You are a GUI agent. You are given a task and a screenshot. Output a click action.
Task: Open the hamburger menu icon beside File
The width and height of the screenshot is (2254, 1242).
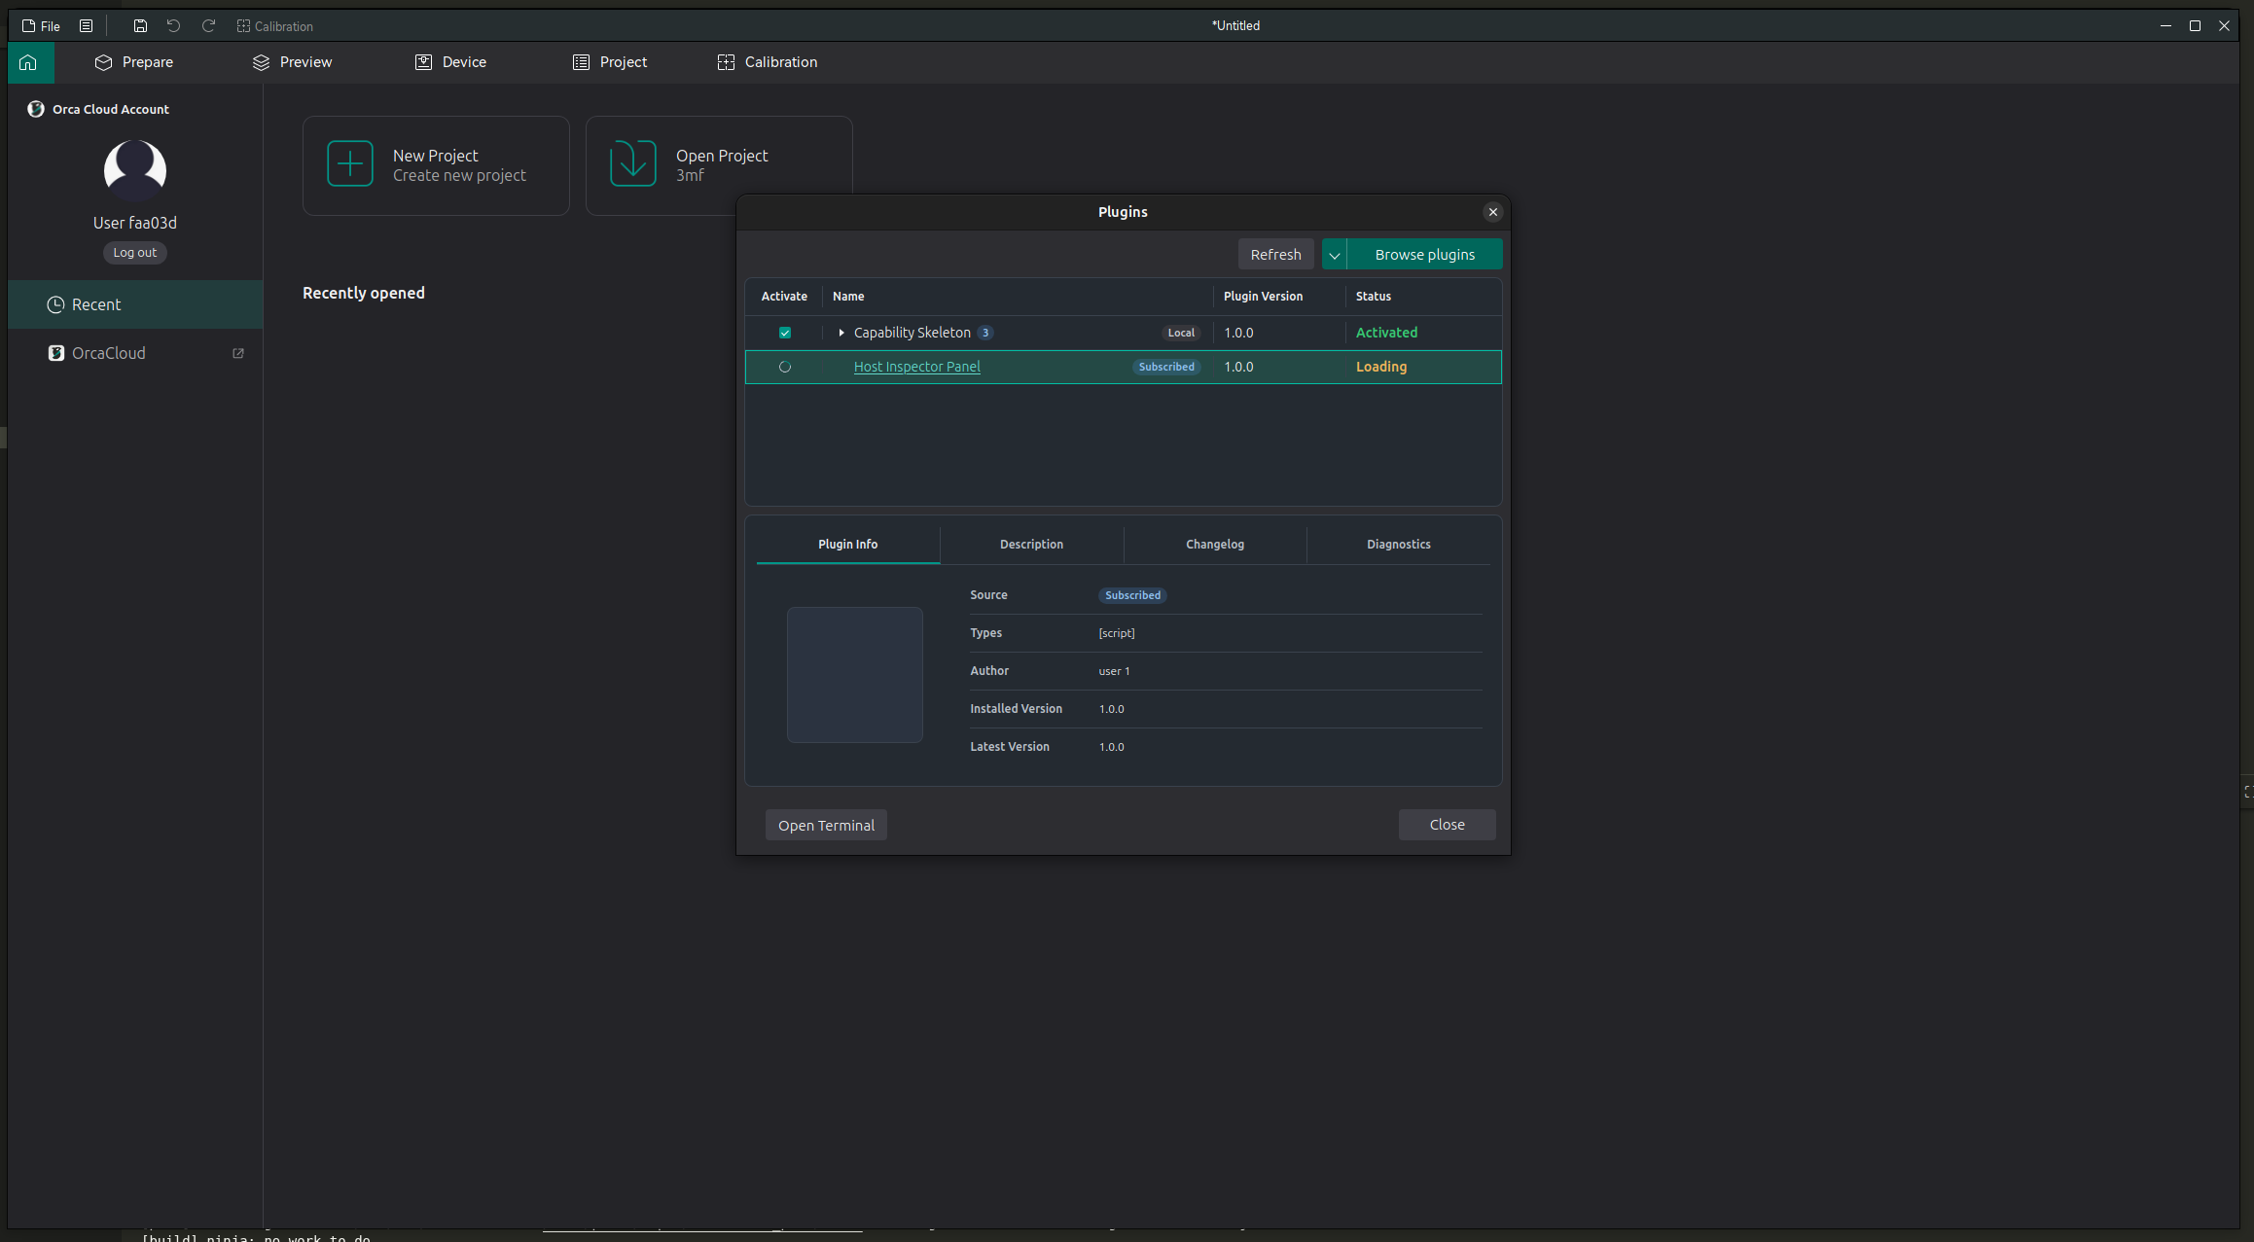pyautogui.click(x=86, y=26)
